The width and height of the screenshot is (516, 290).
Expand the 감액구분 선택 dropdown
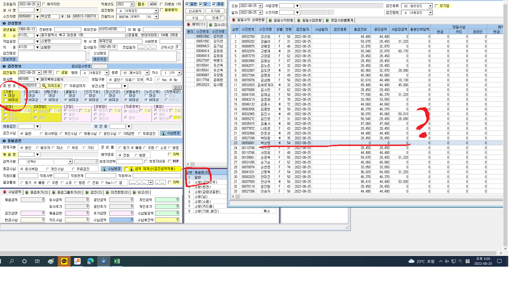coord(70,162)
